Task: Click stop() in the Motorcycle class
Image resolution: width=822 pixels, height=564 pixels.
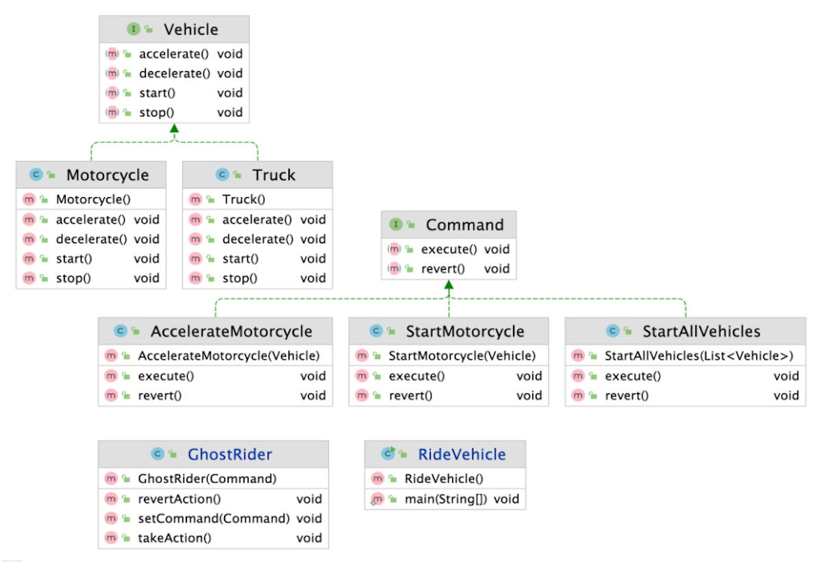Action: (73, 278)
